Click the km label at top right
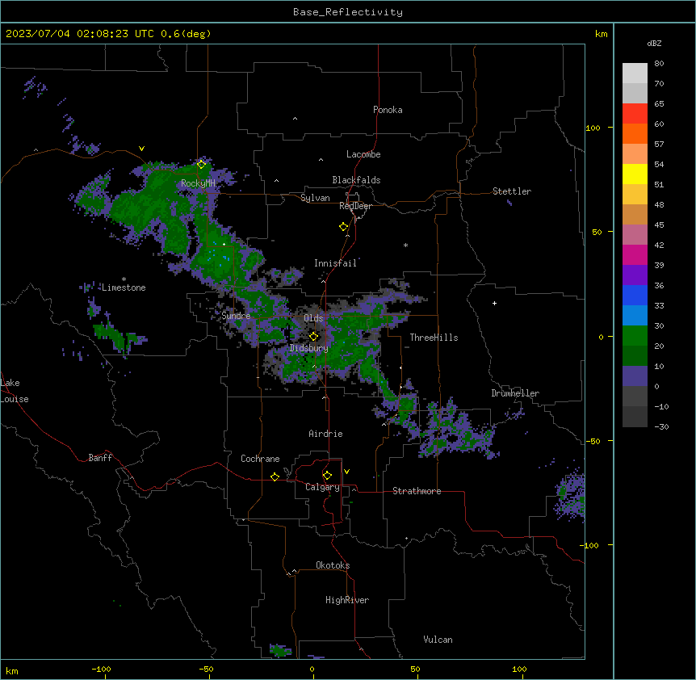This screenshot has height=680, width=696. [x=602, y=34]
